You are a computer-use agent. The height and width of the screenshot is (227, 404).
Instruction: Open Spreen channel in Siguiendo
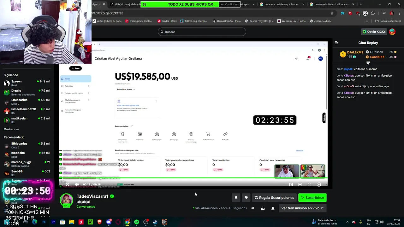[27, 83]
